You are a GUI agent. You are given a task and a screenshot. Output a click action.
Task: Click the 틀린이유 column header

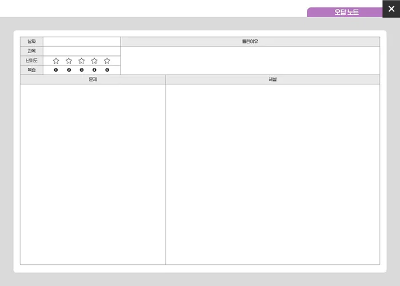click(250, 42)
